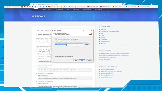Image resolution: width=162 pixels, height=91 pixels.
Task: Open the CONTACT dropdown menu
Action: tap(77, 9)
